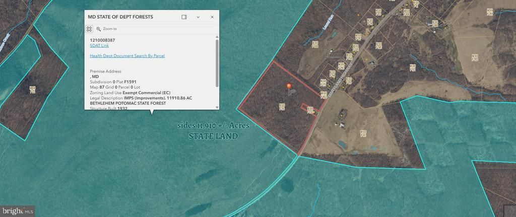Click the STATE LAND text on the map
Screen dimensions: 516x217
pos(213,136)
